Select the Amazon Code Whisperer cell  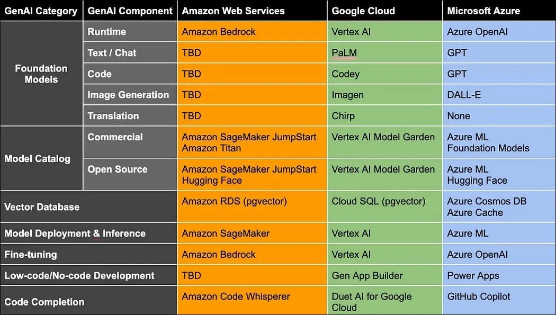pos(252,301)
